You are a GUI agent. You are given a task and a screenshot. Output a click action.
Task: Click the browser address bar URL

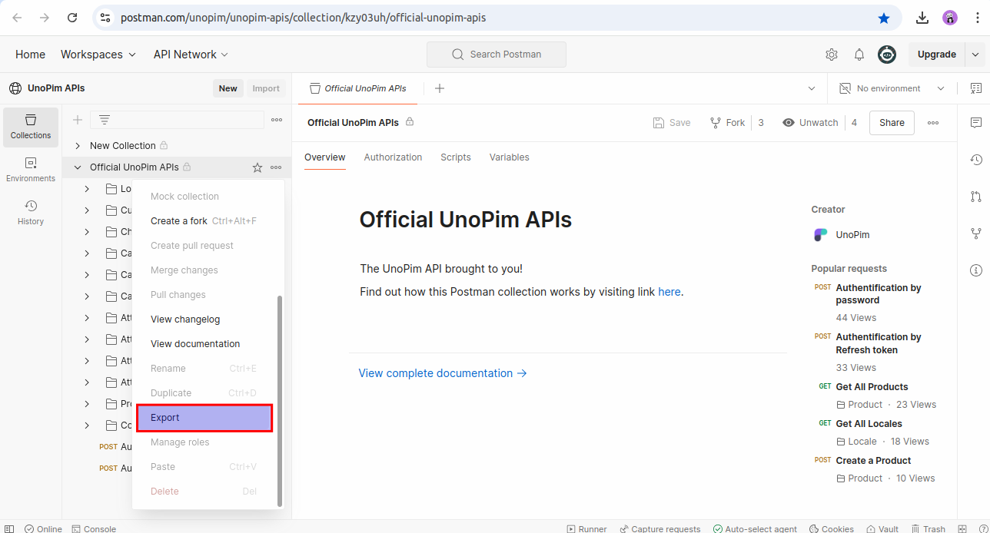[303, 18]
